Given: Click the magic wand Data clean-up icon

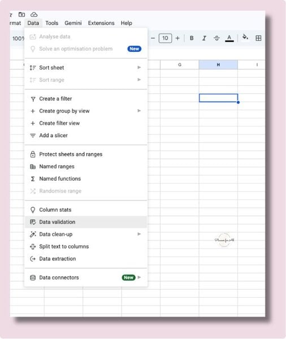Looking at the screenshot, I should point(33,234).
